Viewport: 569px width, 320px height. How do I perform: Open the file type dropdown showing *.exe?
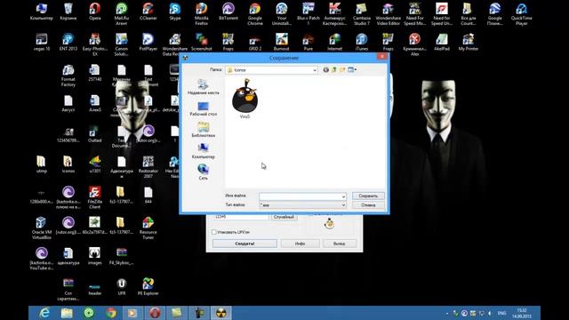(x=302, y=205)
